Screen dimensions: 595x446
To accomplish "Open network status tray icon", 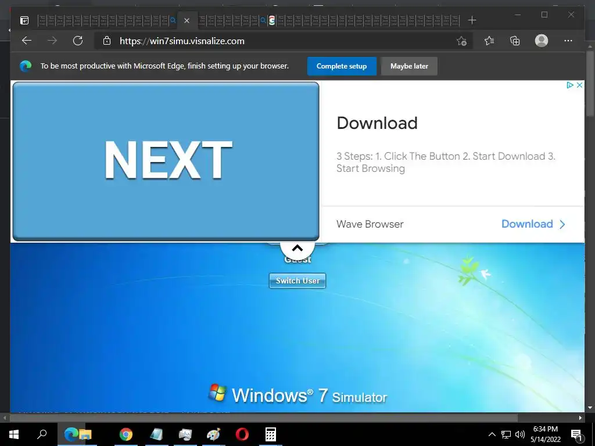I will 506,434.
